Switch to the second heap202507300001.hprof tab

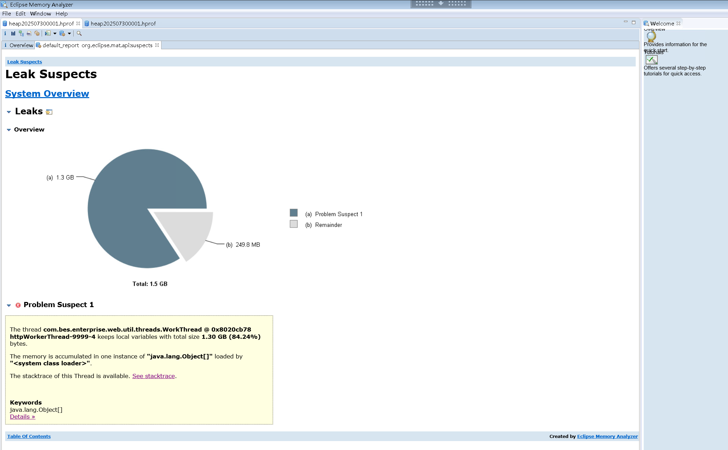(120, 23)
